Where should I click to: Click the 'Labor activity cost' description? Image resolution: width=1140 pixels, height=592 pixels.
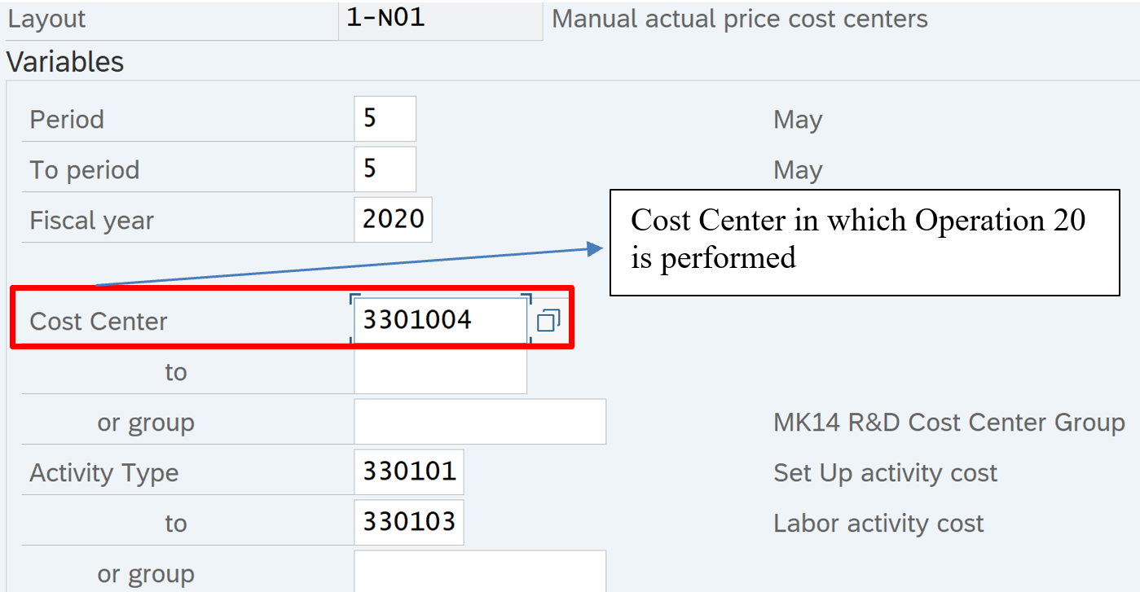tap(878, 524)
